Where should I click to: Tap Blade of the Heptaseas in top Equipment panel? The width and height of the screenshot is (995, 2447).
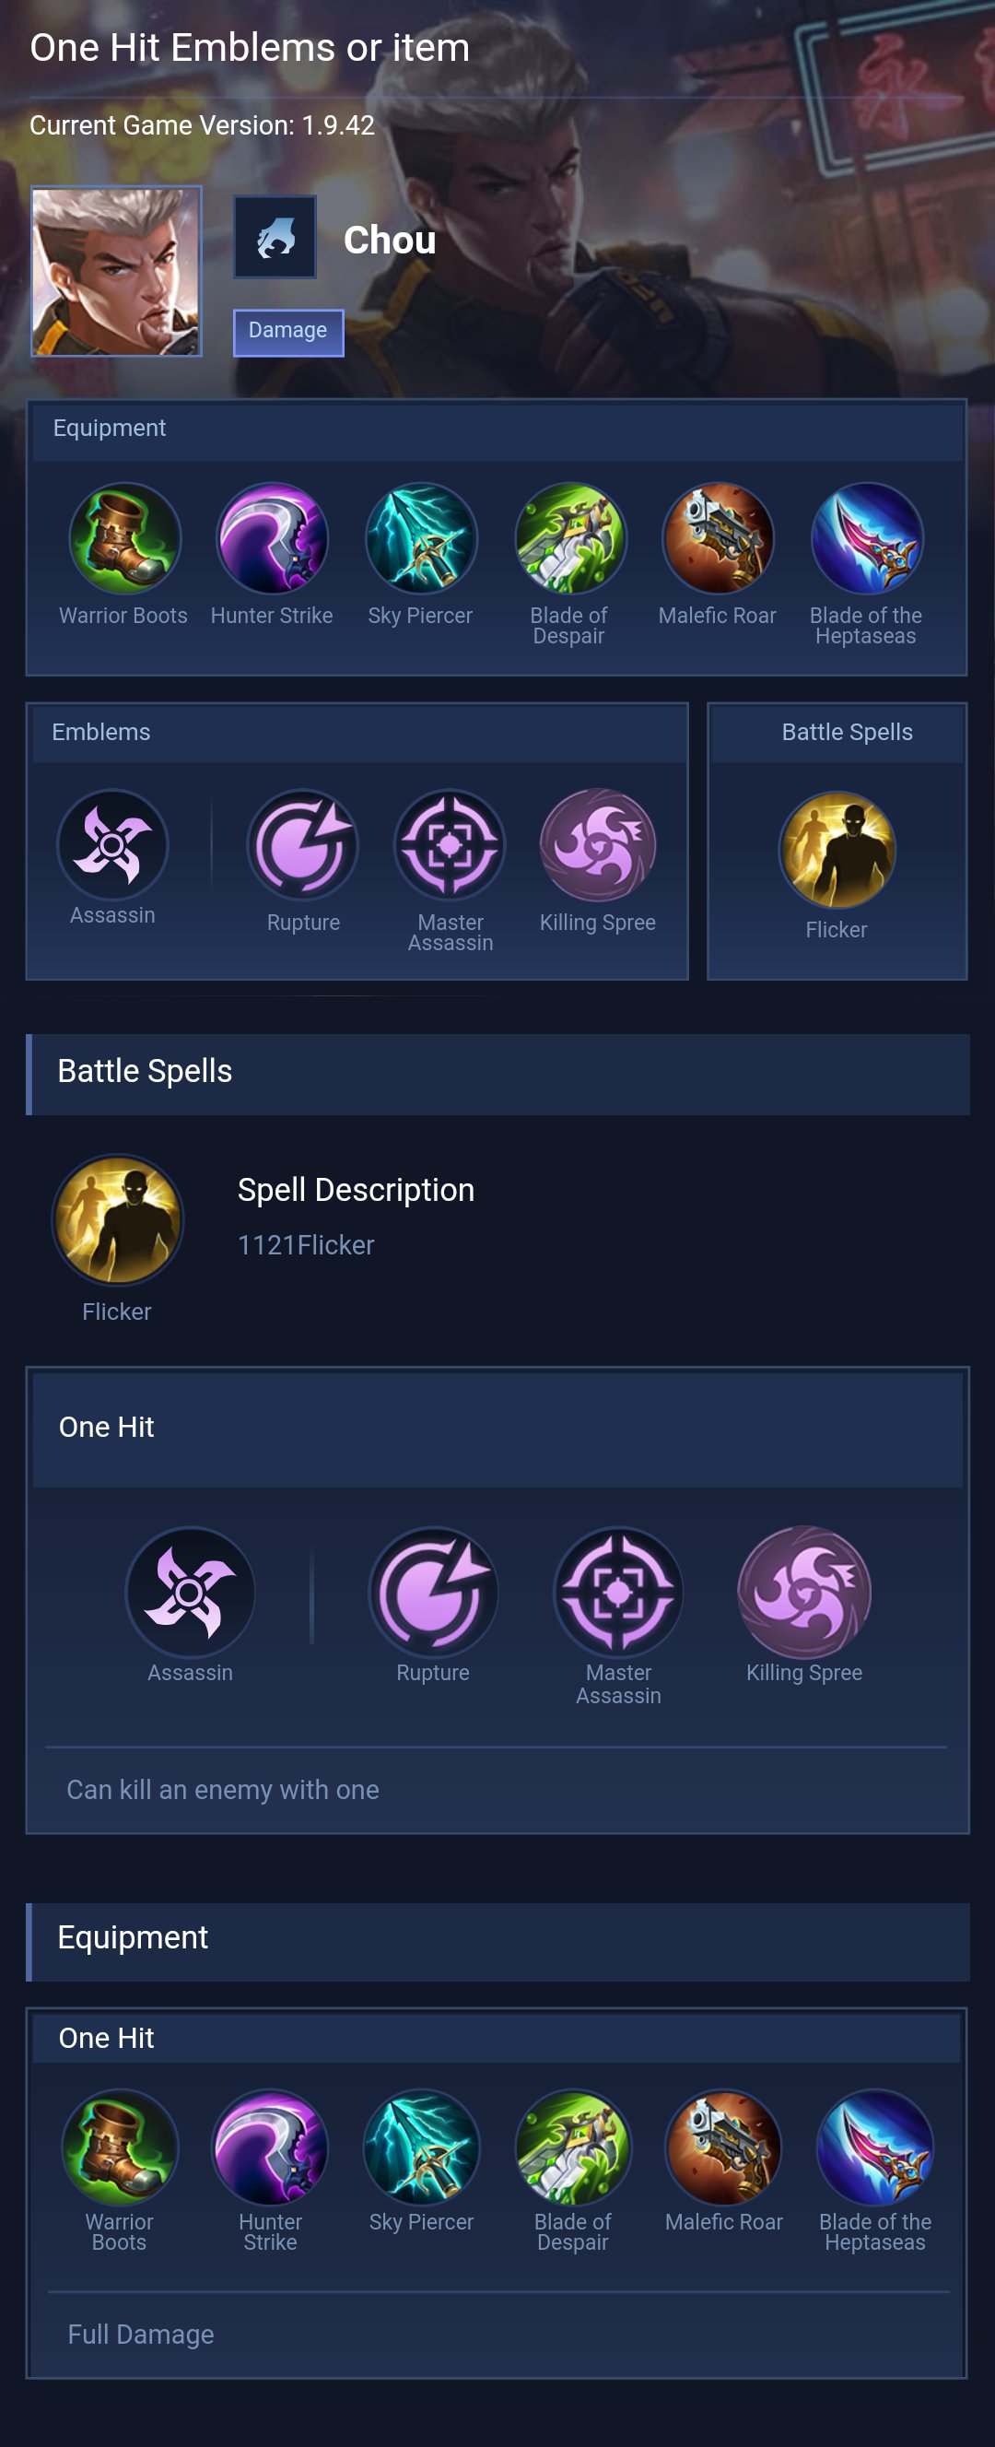click(866, 538)
